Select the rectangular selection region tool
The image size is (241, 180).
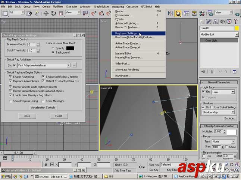tap(5, 13)
